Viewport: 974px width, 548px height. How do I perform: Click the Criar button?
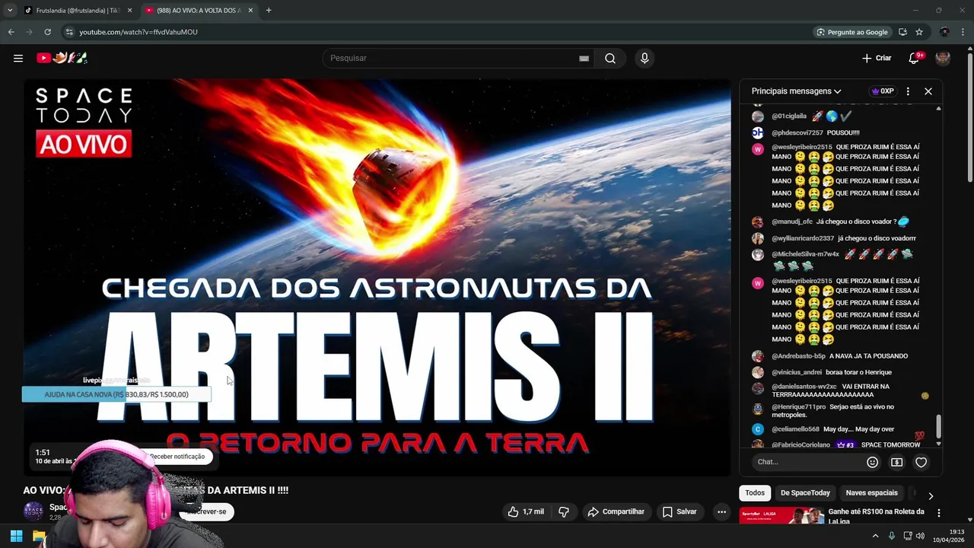pyautogui.click(x=877, y=58)
